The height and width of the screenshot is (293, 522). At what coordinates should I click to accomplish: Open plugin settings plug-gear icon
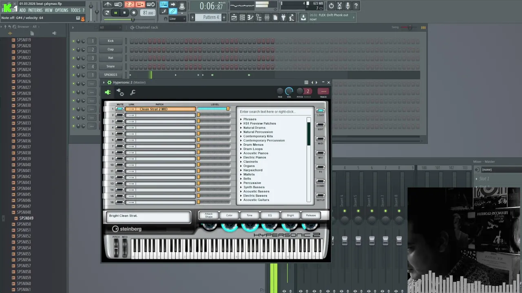[120, 93]
